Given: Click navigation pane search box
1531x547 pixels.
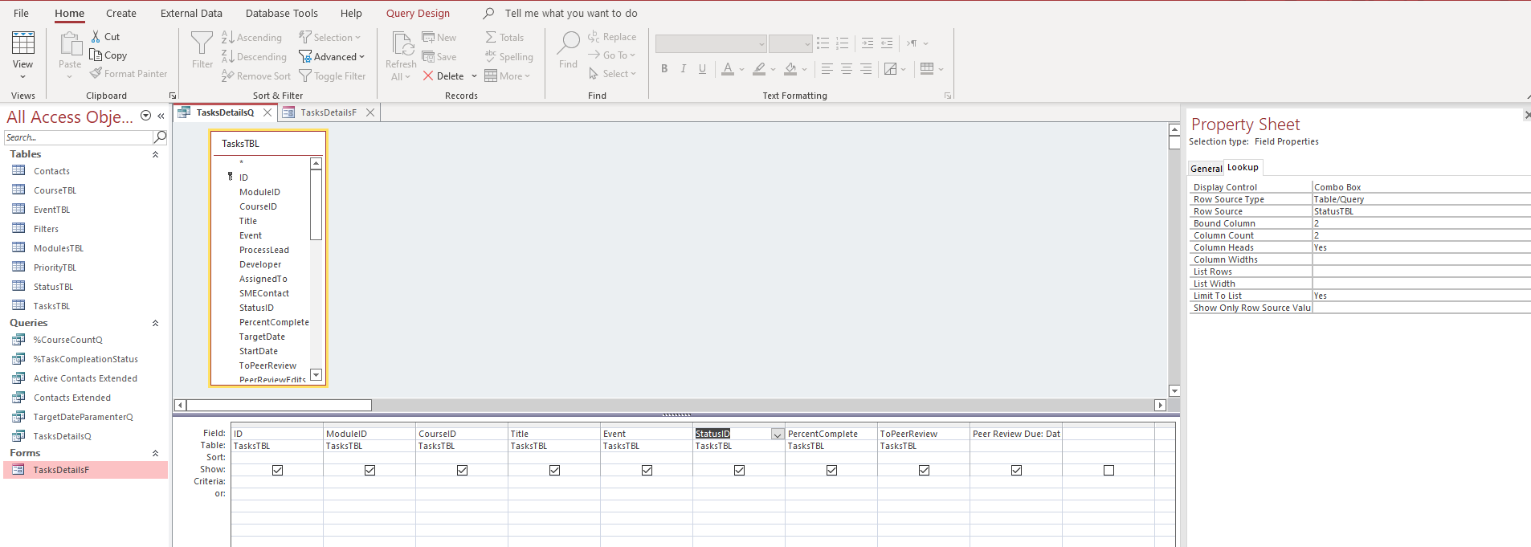Looking at the screenshot, I should (x=78, y=137).
